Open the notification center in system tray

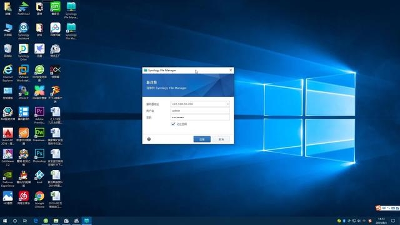[x=393, y=221]
